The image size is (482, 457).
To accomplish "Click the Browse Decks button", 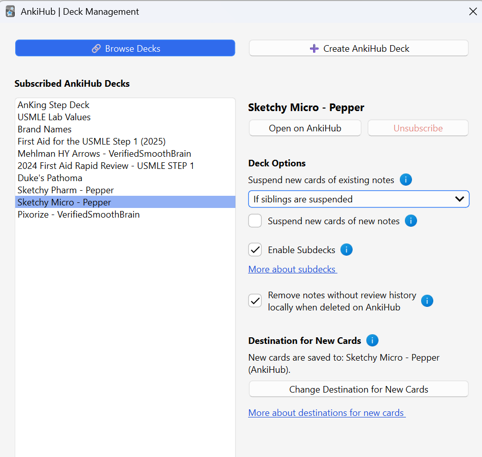I will 125,49.
